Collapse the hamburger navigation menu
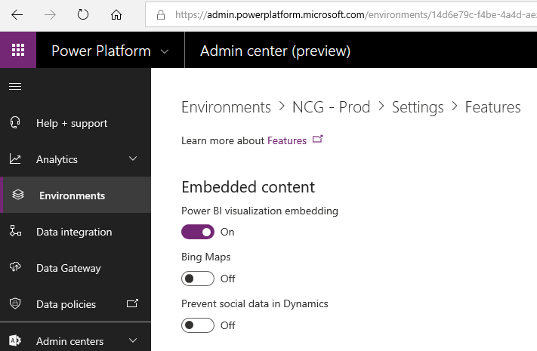This screenshot has width=537, height=351. 15,86
